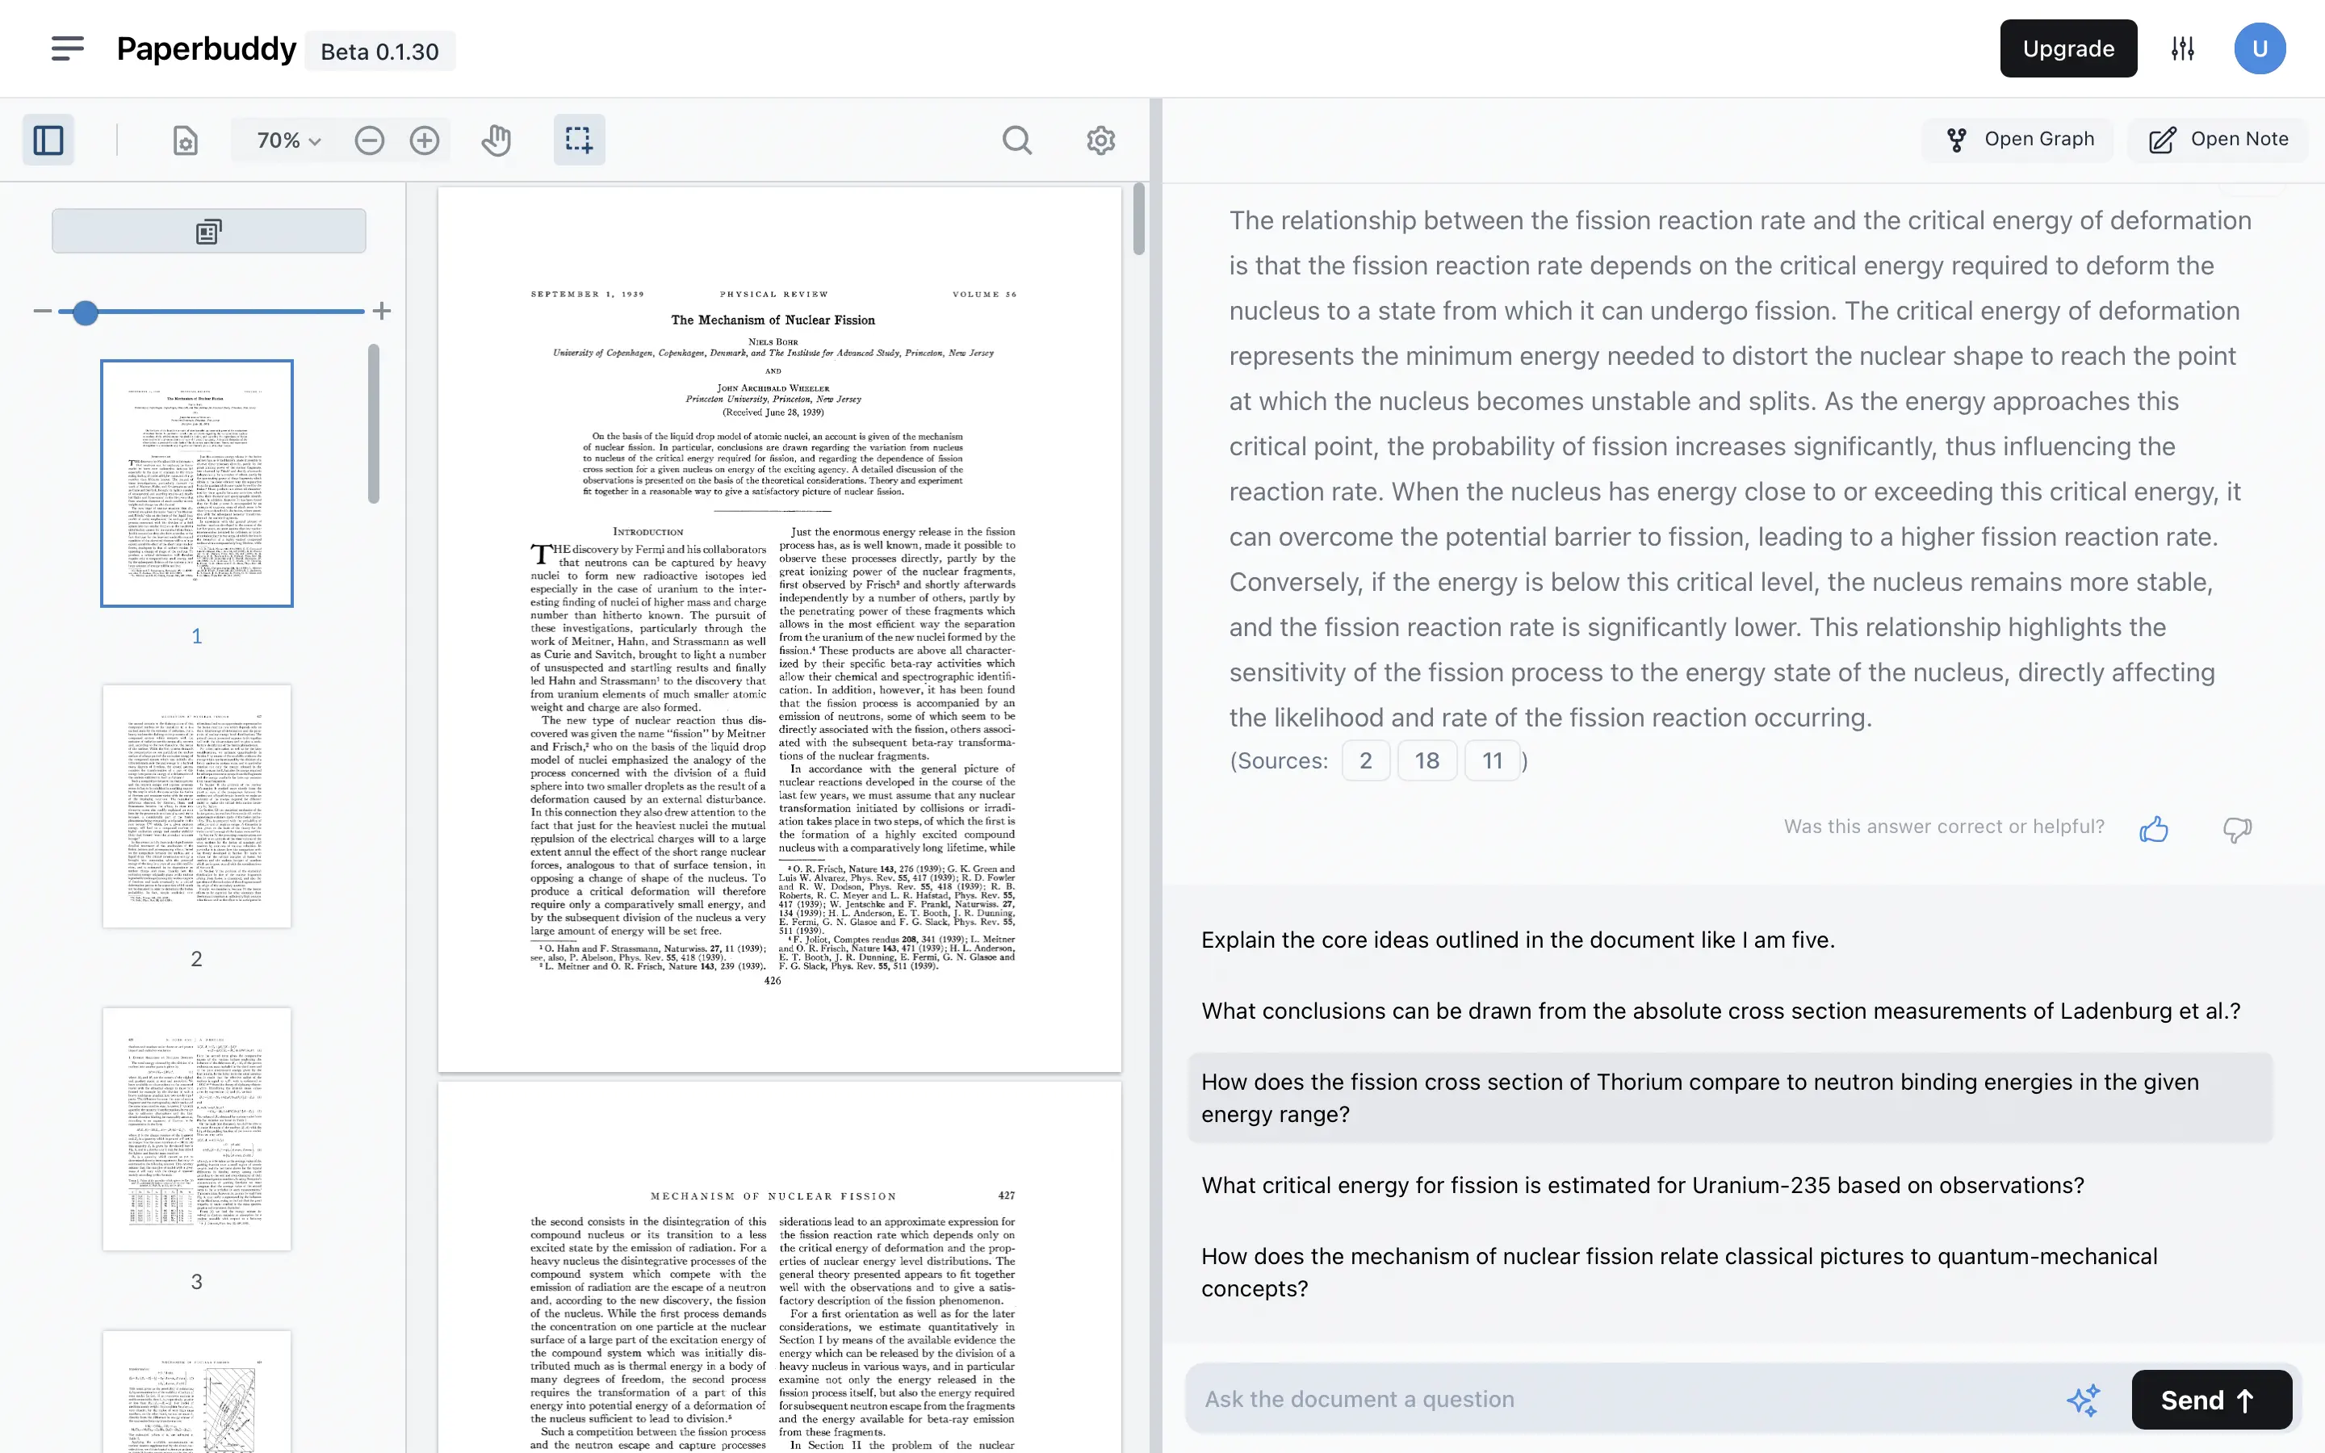
Task: Open viewer settings gear dropdown
Action: tap(1101, 140)
